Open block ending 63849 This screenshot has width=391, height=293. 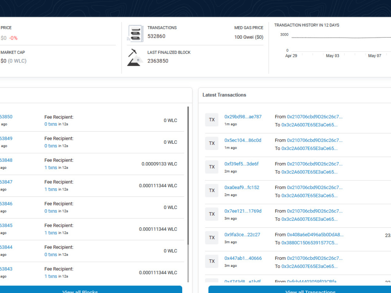6,139
